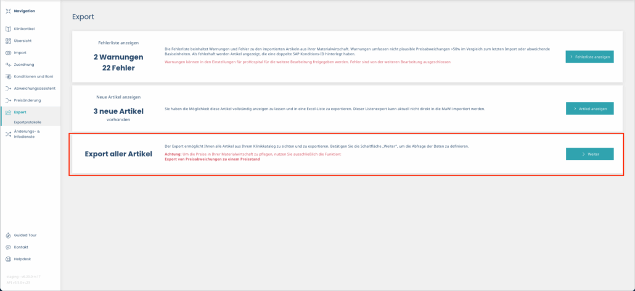Click the Preisabweichungen export link text
The image size is (635, 291).
point(211,159)
